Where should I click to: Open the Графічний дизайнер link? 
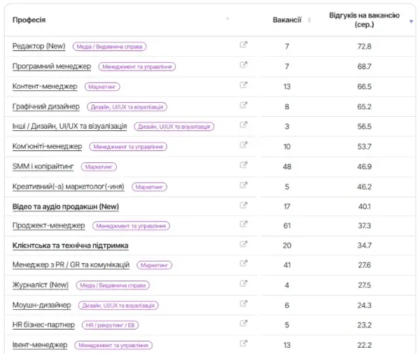coord(46,106)
